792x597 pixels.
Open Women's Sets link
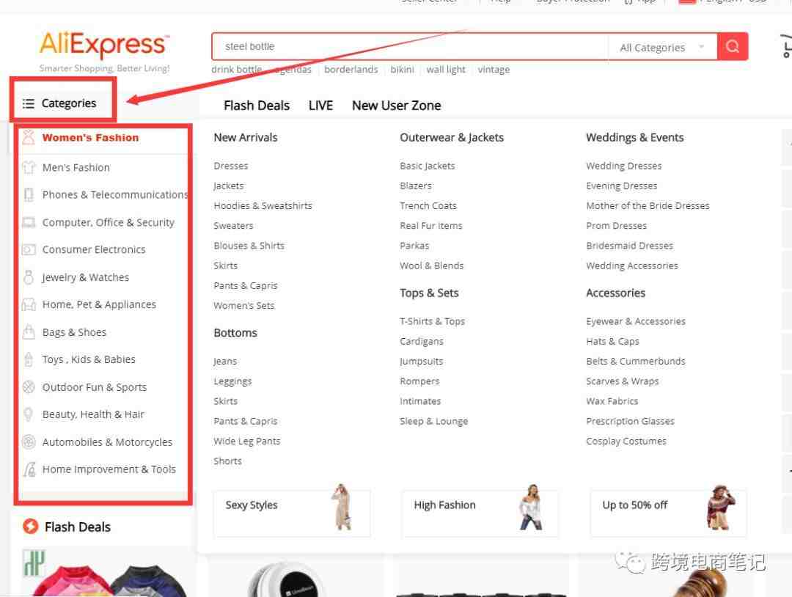coord(244,306)
